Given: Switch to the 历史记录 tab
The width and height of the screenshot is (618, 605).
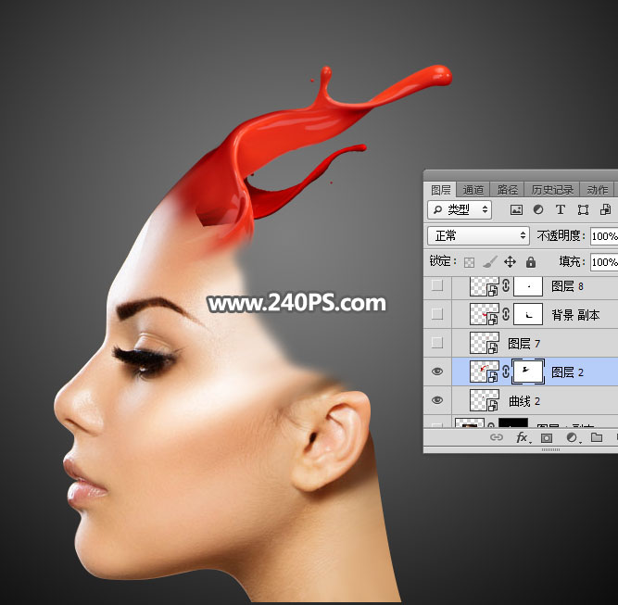Looking at the screenshot, I should [x=552, y=190].
